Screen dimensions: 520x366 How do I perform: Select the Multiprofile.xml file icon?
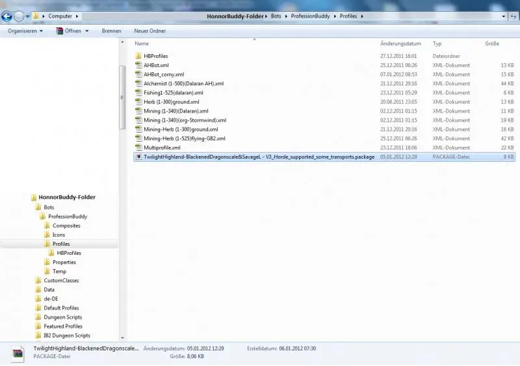138,148
